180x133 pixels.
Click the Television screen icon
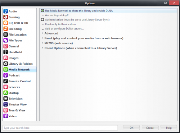coord(6,98)
